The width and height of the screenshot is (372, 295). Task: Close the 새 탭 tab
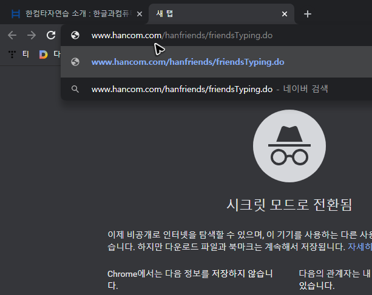pyautogui.click(x=285, y=14)
